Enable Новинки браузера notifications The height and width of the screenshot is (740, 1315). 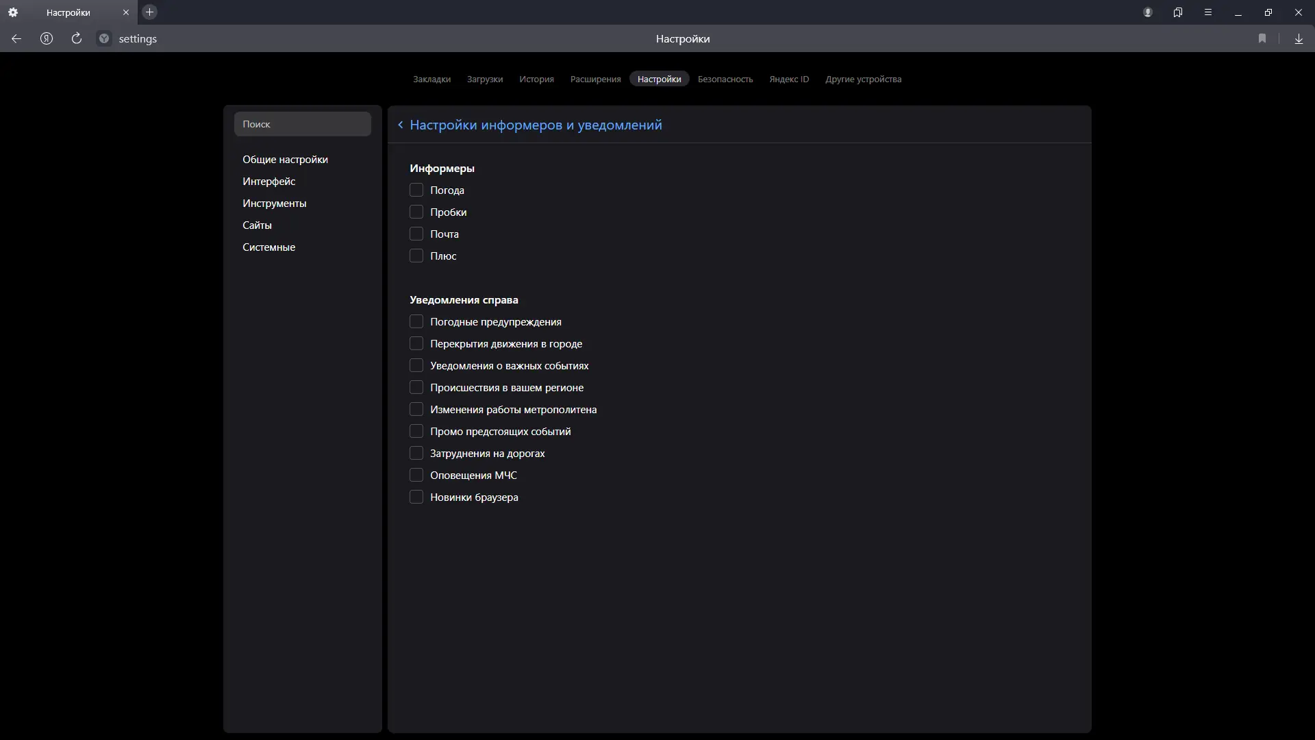click(416, 497)
